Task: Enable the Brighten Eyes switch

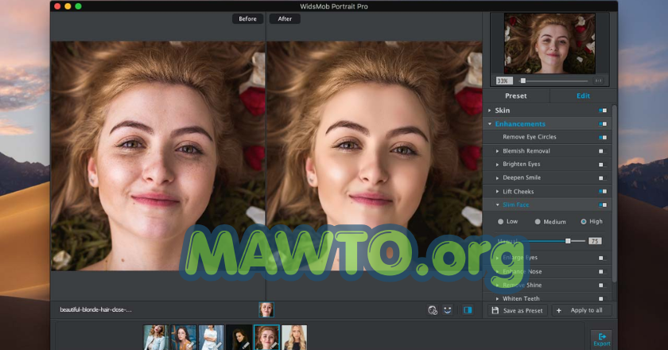Action: tap(603, 164)
